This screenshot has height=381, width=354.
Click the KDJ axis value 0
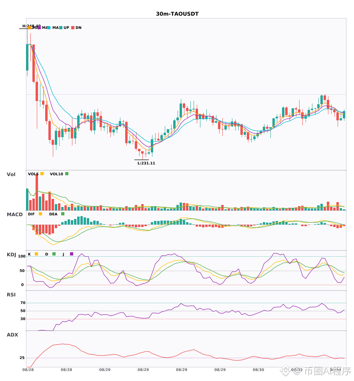22,285
